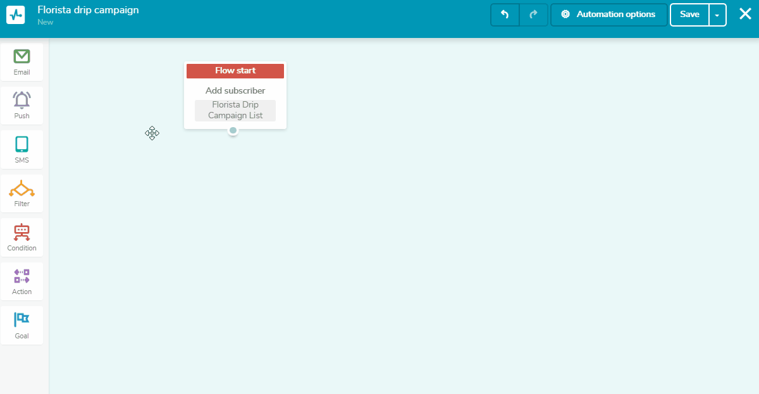Click the redo arrow button
Screen dimensions: 759x394
click(x=533, y=15)
